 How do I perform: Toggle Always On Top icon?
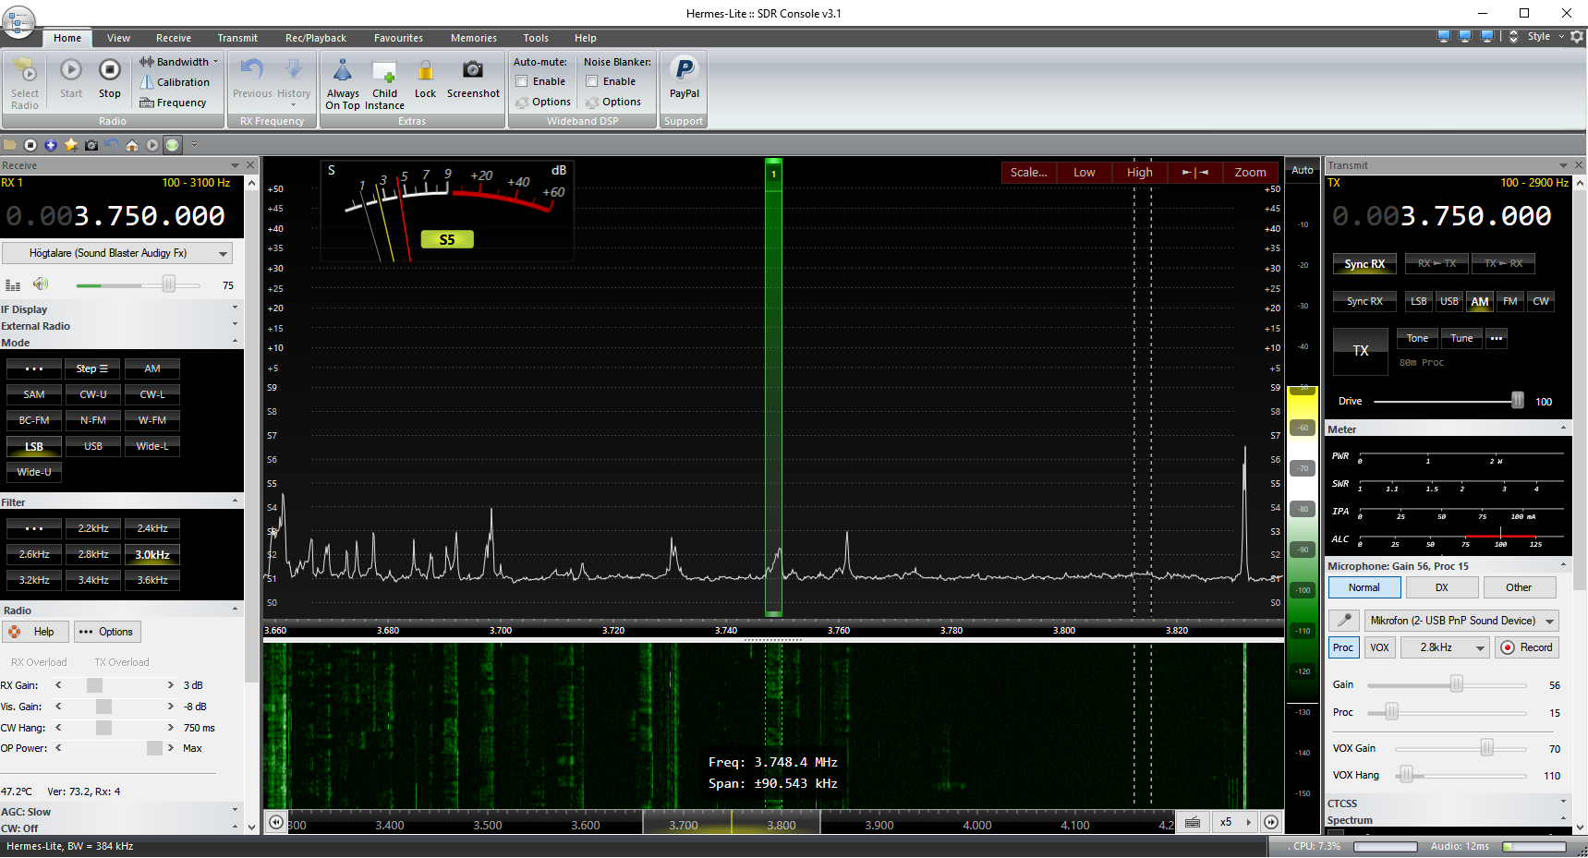pos(343,71)
